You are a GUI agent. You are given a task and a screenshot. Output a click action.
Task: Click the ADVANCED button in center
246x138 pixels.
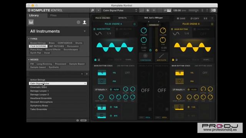[x=154, y=25]
